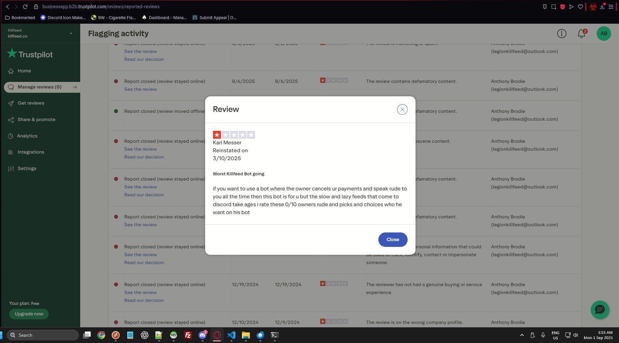Screen dimensions: 619x343
Task: Click the microphone icon in system tray
Action: (543, 335)
